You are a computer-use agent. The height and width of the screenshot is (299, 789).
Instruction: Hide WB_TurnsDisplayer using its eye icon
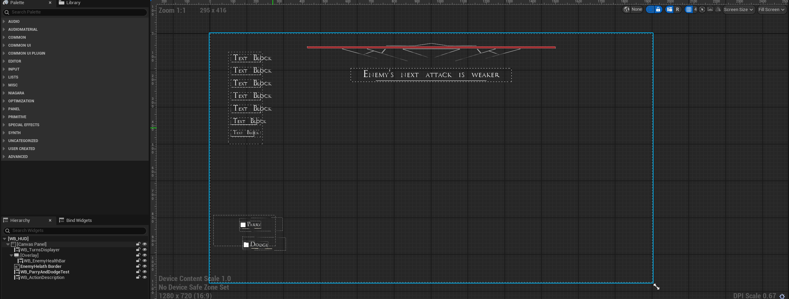click(x=145, y=250)
